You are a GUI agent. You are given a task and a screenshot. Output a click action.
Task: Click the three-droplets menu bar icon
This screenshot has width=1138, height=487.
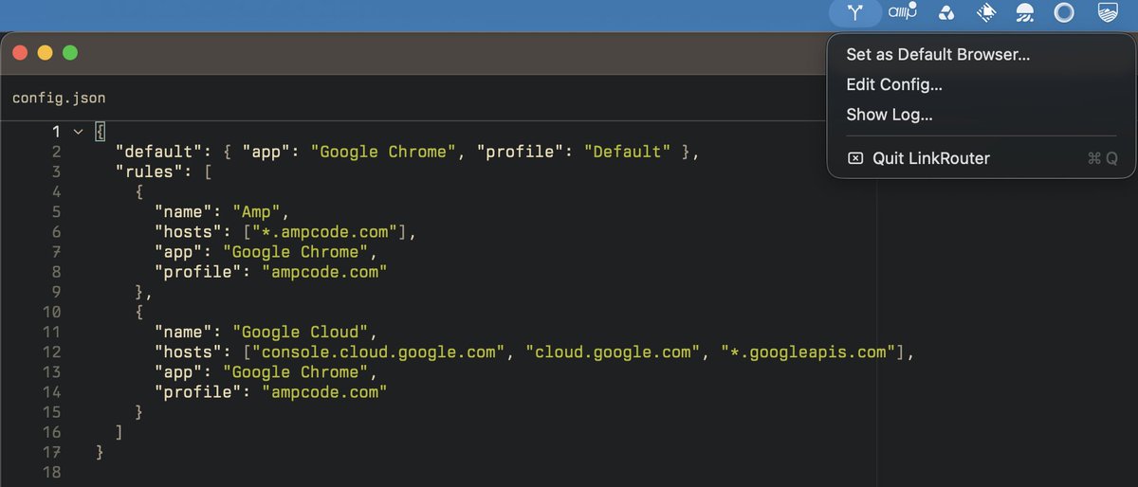946,12
